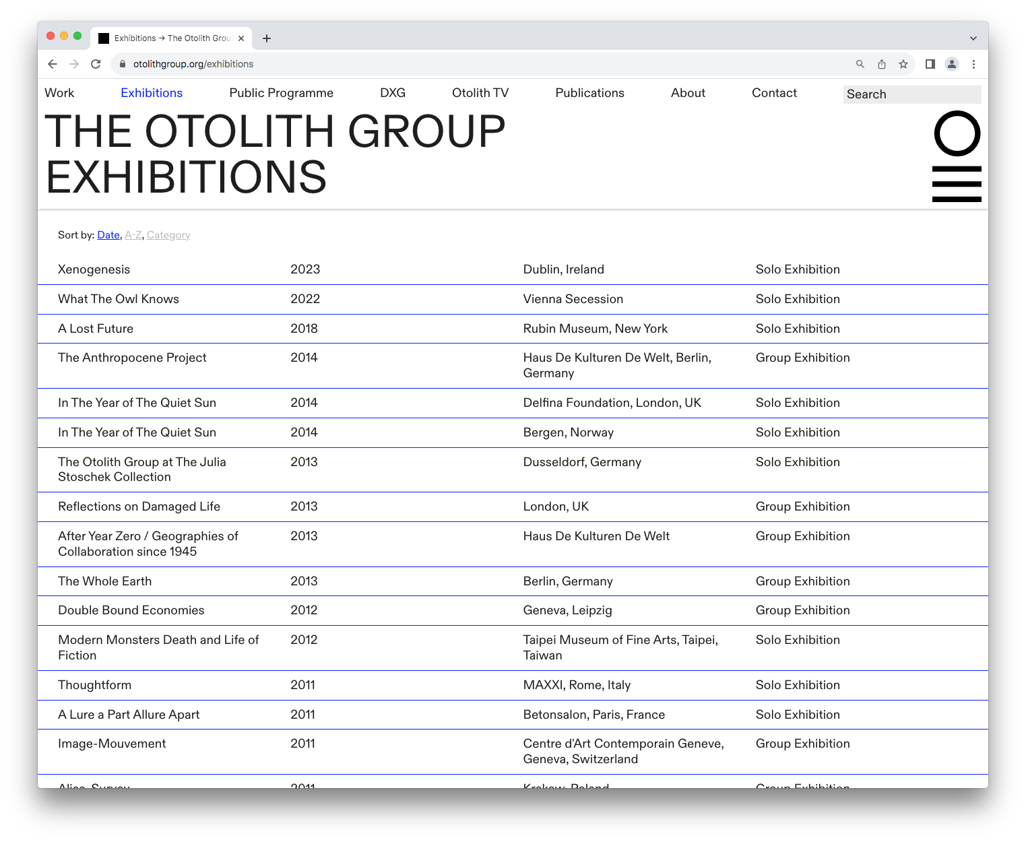Open the share page icon
This screenshot has height=842, width=1026.
(882, 64)
